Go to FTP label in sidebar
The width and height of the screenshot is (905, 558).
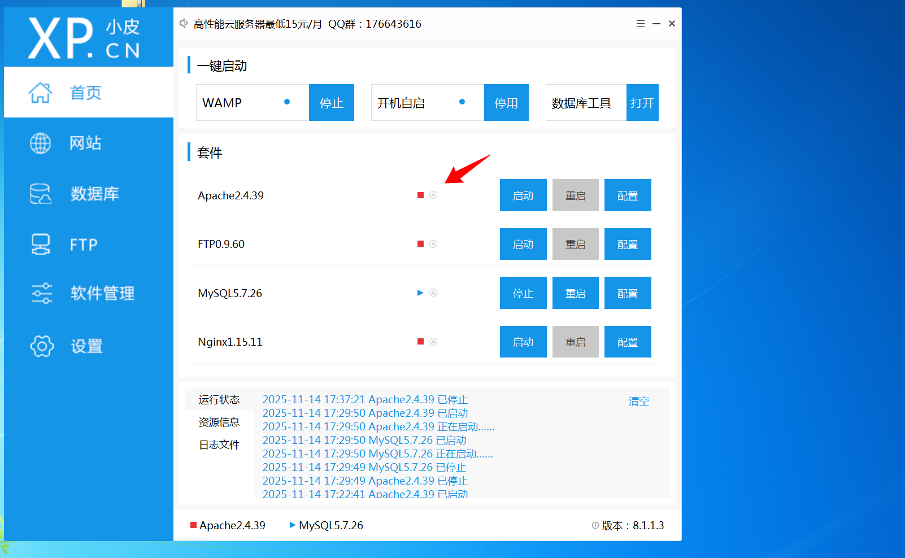click(84, 245)
